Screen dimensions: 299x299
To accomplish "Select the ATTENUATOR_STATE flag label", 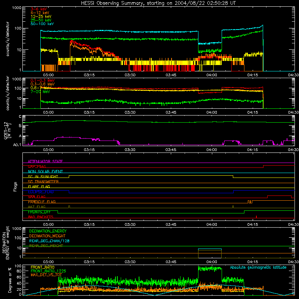I will click(45, 161).
